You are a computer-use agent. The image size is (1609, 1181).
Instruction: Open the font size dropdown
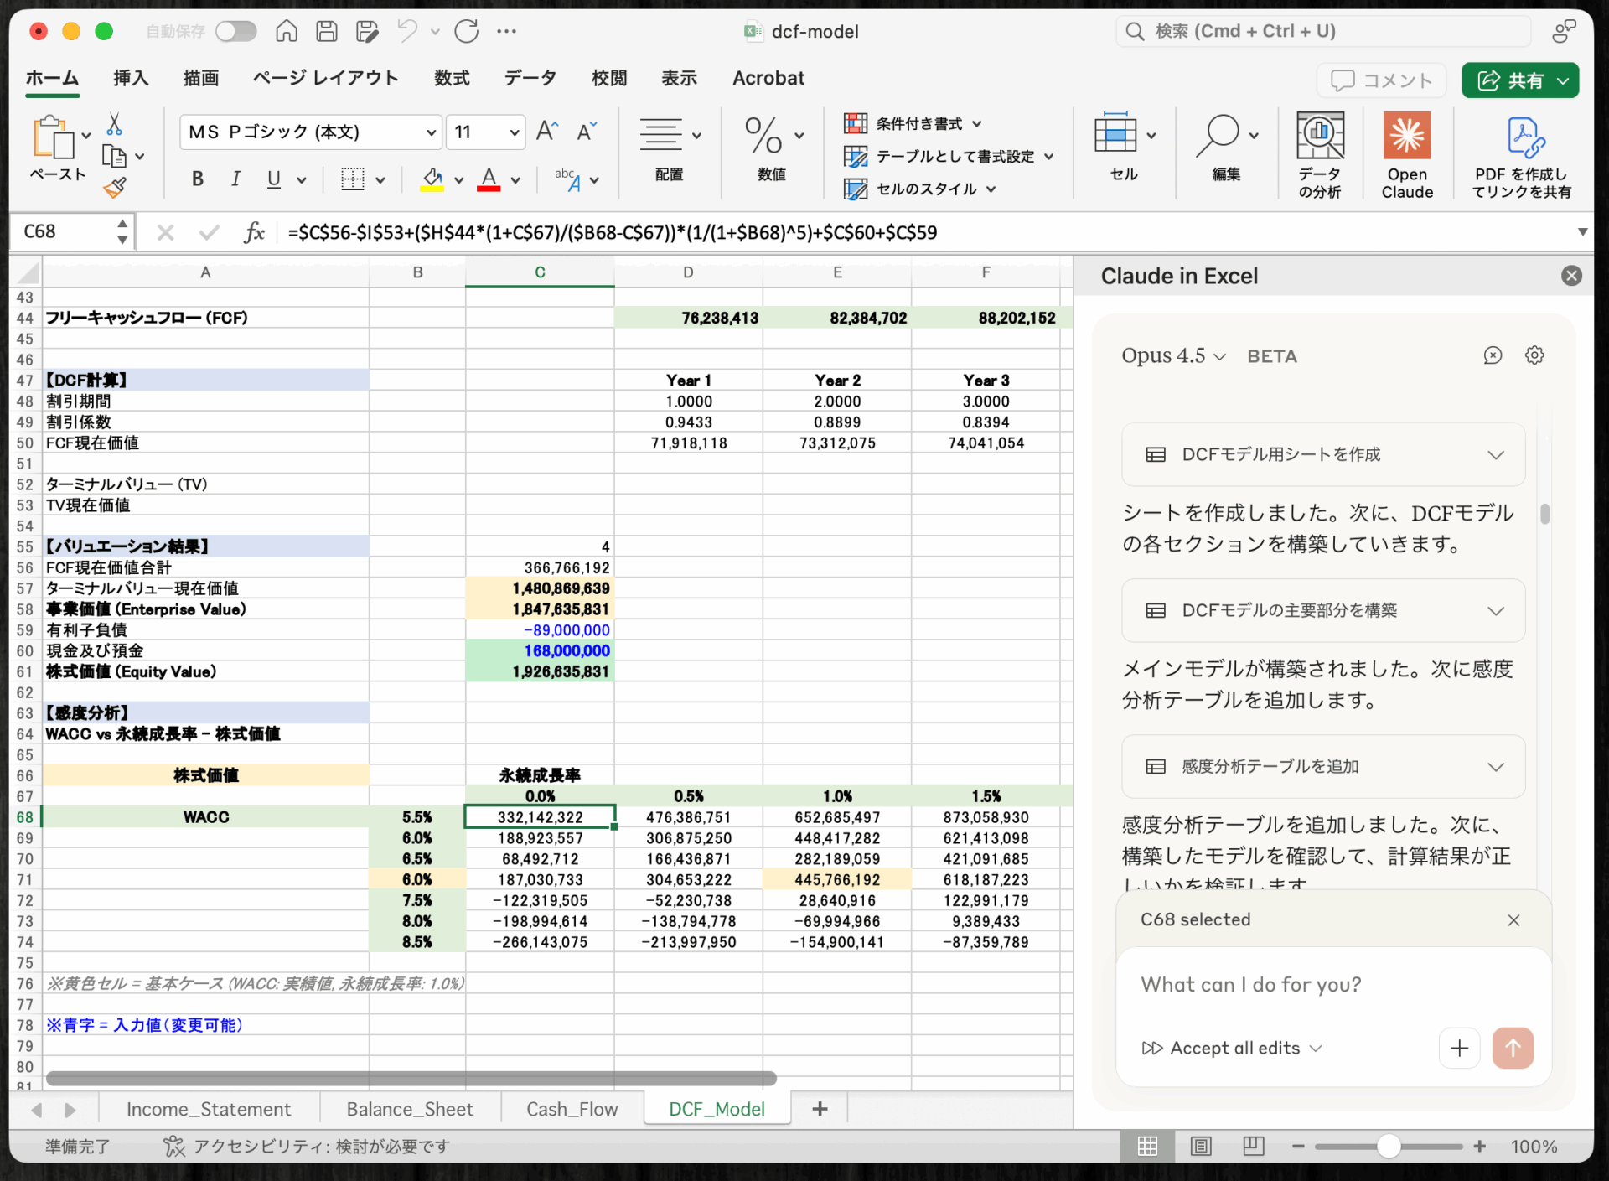[x=514, y=132]
